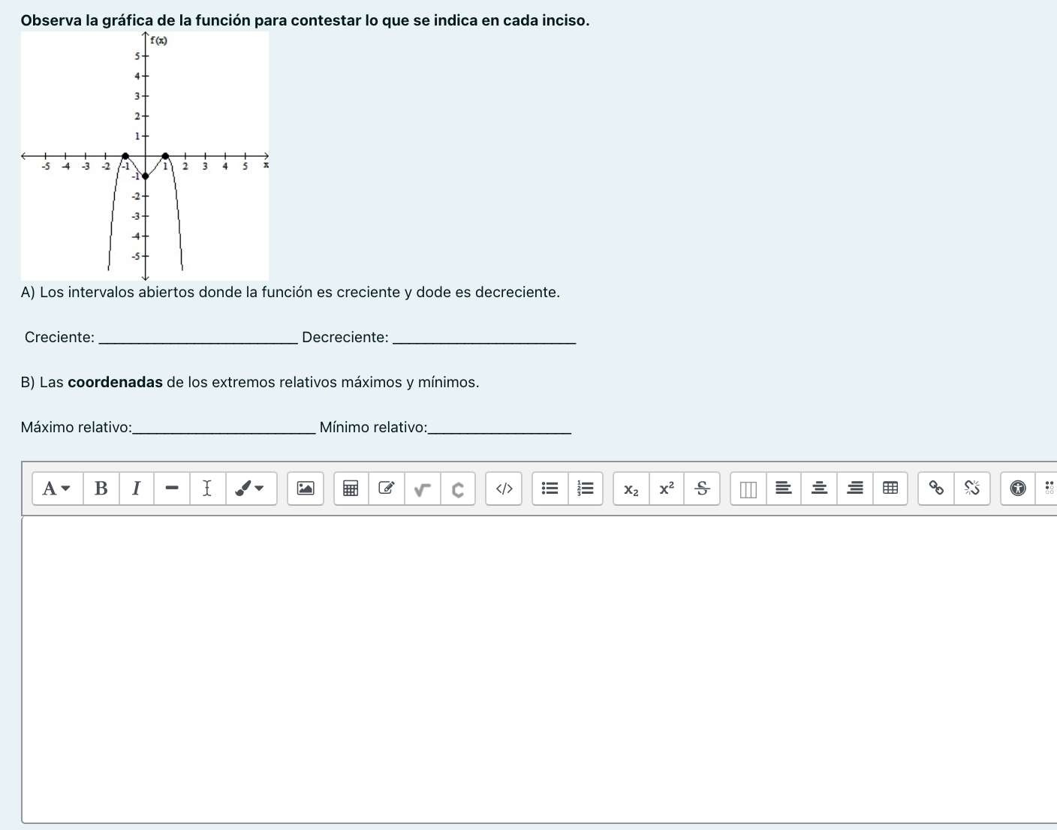Apply subscript formatting
The height and width of the screenshot is (830, 1057).
(x=631, y=489)
